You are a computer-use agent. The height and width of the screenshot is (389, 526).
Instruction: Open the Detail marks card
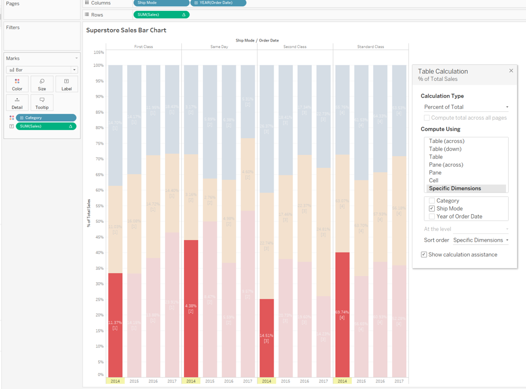[17, 103]
